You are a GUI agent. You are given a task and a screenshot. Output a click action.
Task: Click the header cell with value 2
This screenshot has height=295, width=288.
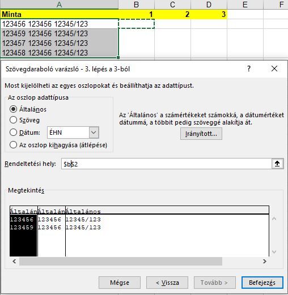coord(172,14)
